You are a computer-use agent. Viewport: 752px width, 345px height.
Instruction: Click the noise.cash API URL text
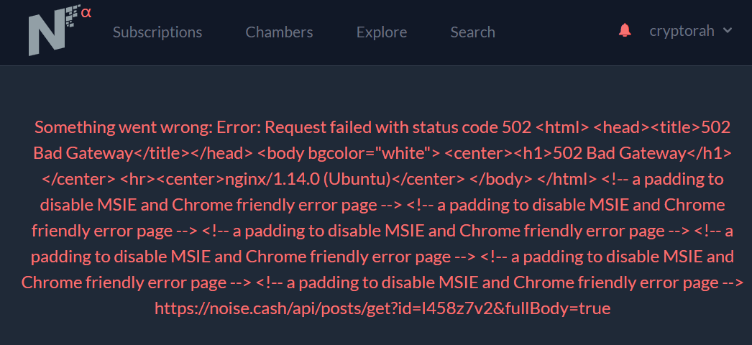click(x=382, y=308)
